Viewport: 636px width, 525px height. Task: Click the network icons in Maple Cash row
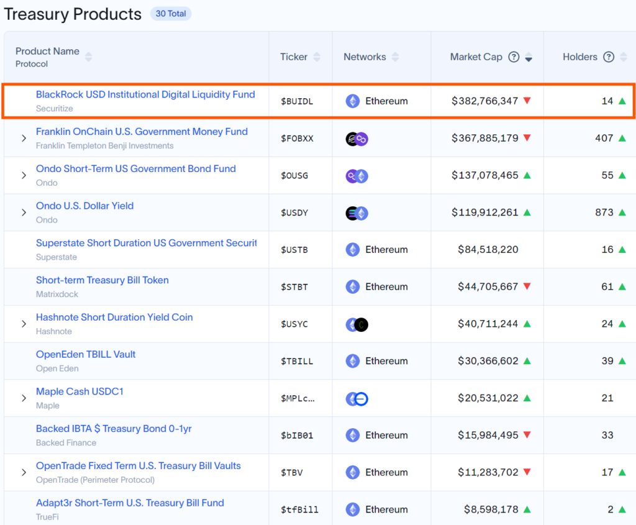(357, 398)
